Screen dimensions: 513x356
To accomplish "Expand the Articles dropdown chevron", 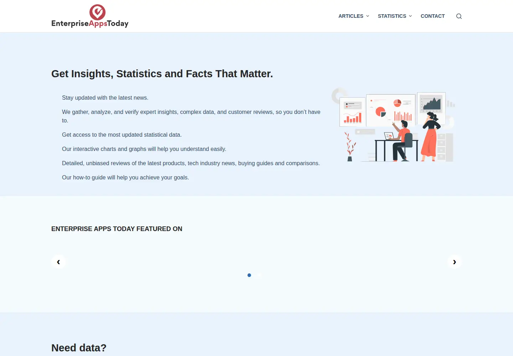I will (x=368, y=16).
